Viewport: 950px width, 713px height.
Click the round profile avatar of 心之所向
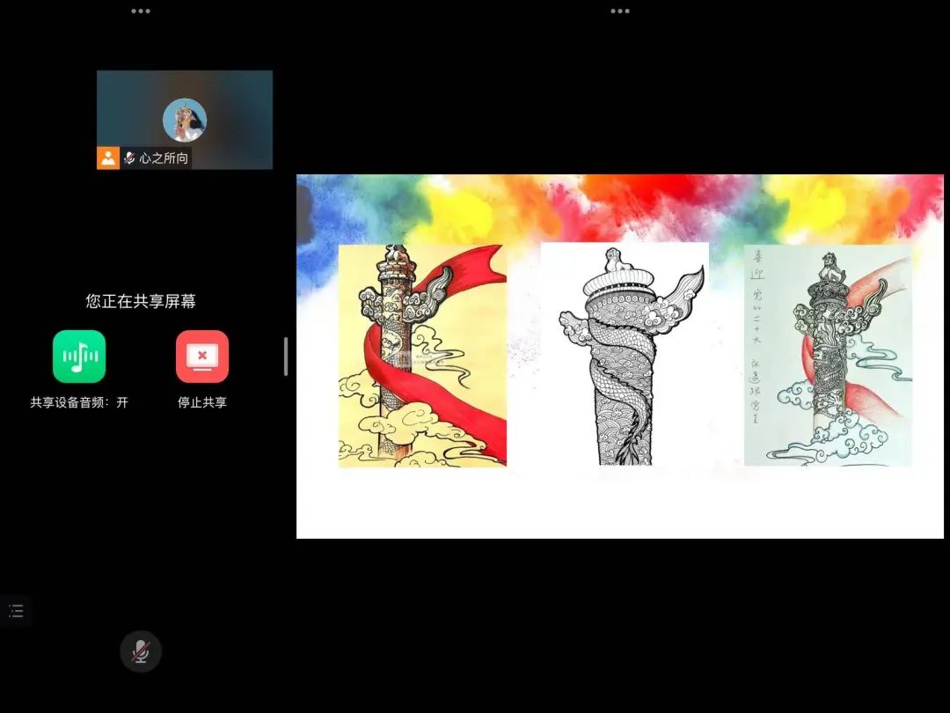(x=185, y=120)
